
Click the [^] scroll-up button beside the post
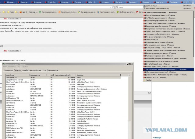pyautogui.click(x=150, y=93)
